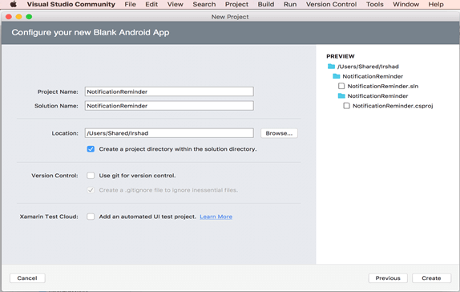
Task: Open the Tools menu
Action: [x=375, y=4]
